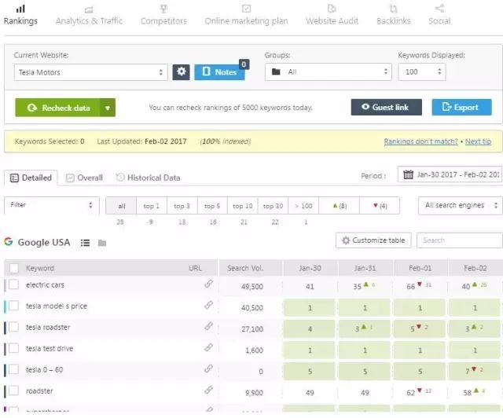503x418 pixels.
Task: Click the Guest link button
Action: point(386,107)
